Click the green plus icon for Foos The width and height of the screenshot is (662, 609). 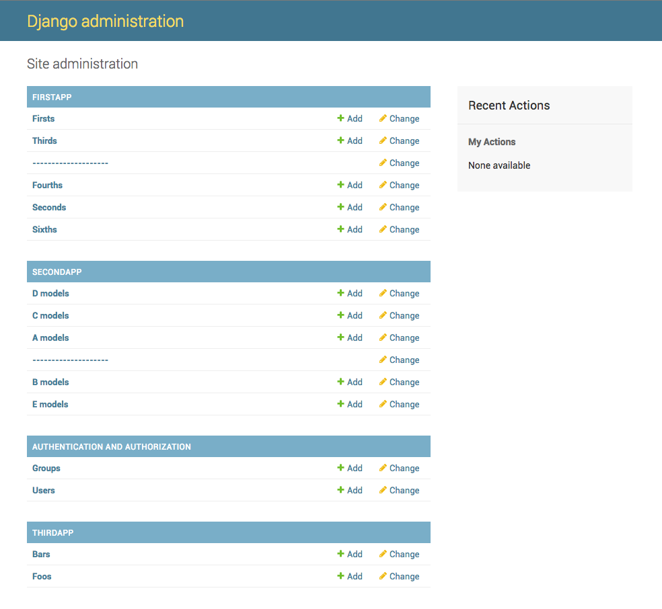[x=340, y=575]
